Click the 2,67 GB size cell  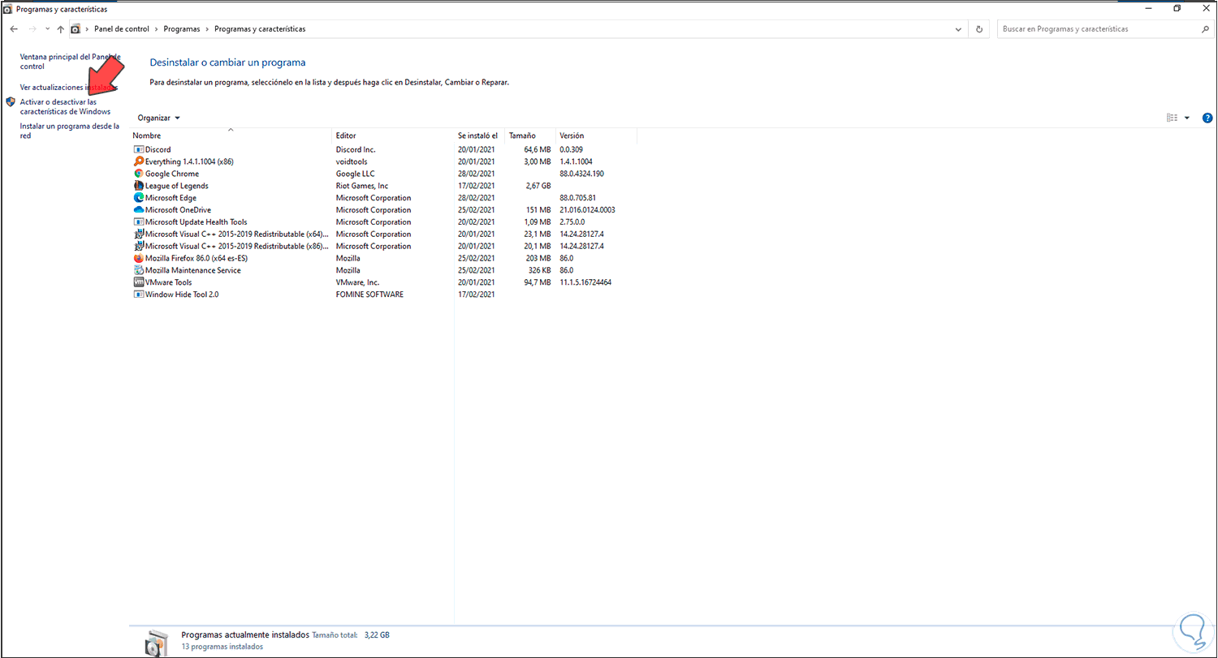538,186
